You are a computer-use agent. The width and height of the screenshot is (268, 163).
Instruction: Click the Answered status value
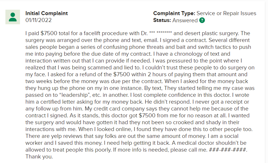185,20
